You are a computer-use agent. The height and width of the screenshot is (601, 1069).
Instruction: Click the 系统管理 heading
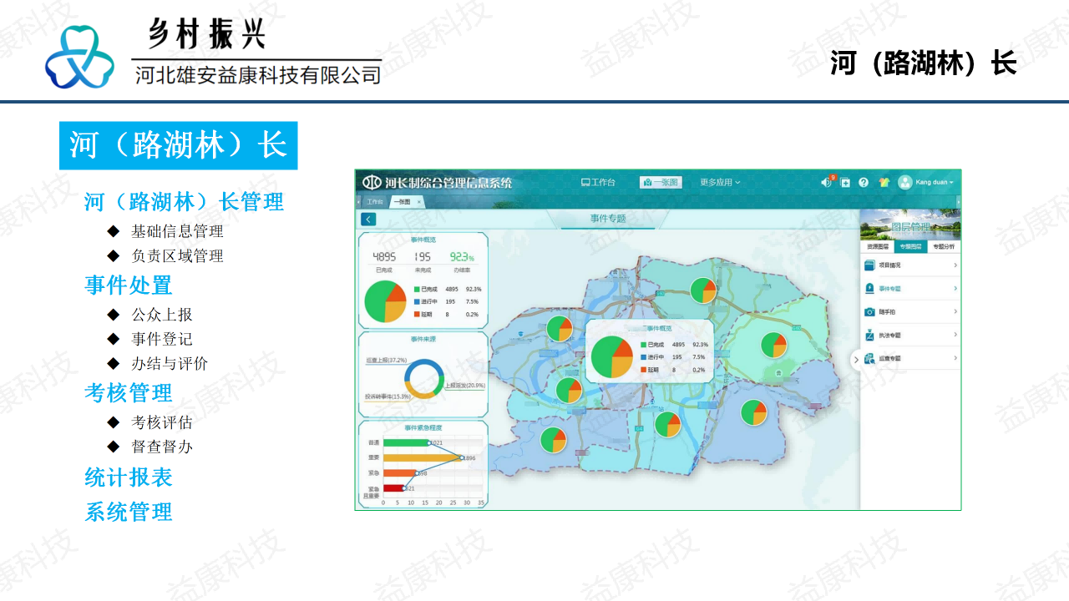click(129, 512)
